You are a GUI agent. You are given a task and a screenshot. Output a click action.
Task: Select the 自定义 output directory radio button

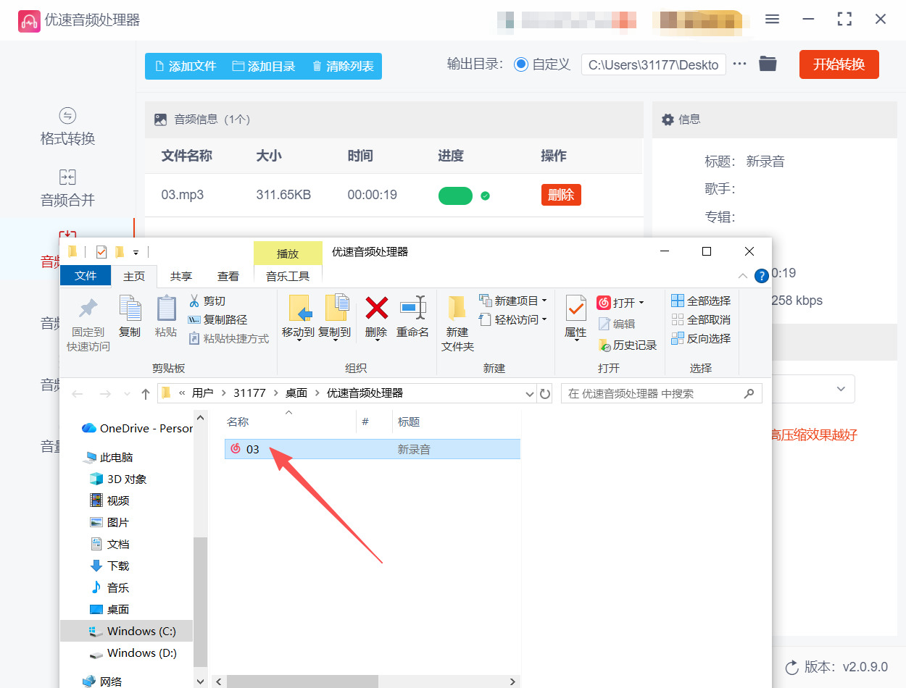coord(521,64)
